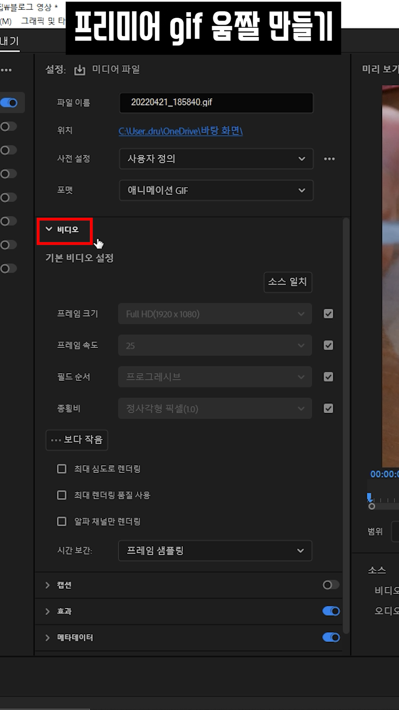
Task: Click the settings panel vertical scrollbar
Action: click(346, 425)
